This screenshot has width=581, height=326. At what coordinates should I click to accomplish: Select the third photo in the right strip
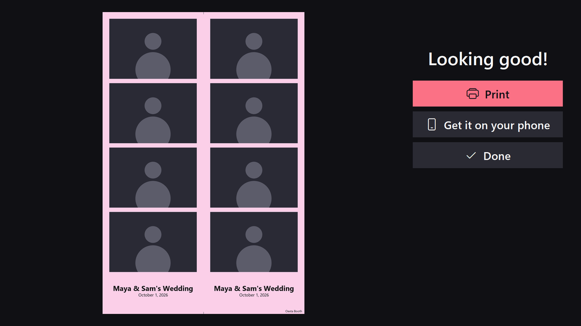tap(254, 177)
